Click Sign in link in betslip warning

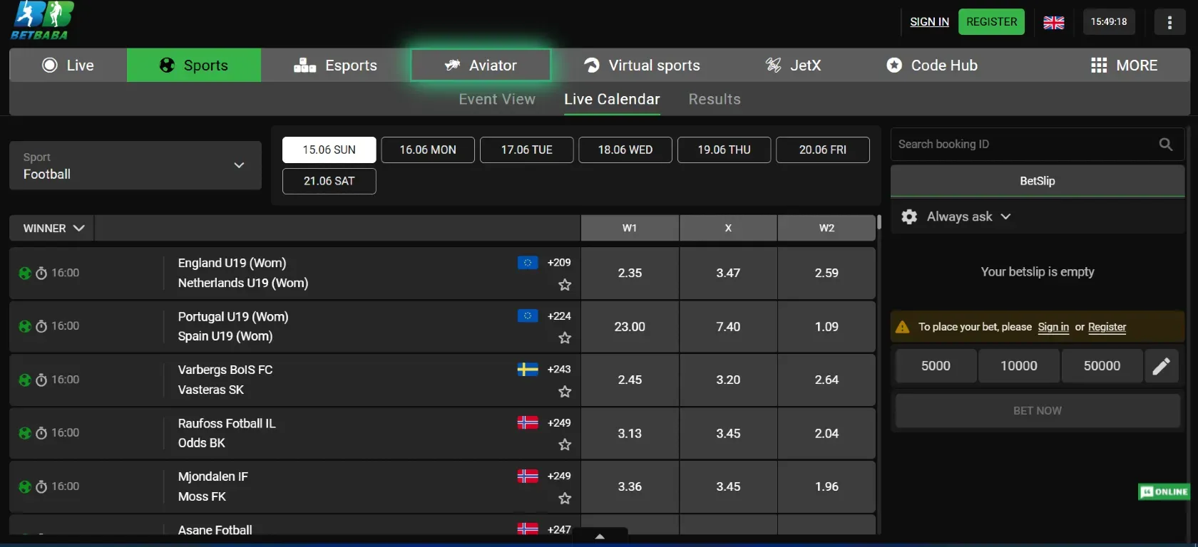(x=1053, y=327)
